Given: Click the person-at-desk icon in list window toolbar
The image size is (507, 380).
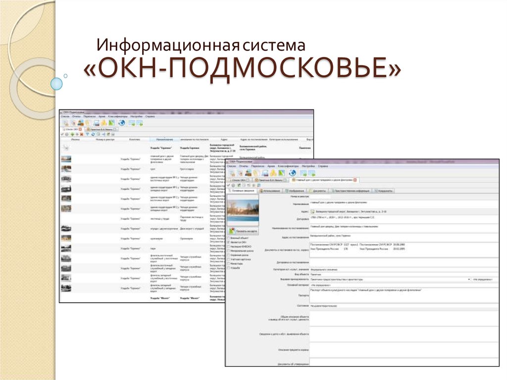Looking at the screenshot, I should [81, 123].
